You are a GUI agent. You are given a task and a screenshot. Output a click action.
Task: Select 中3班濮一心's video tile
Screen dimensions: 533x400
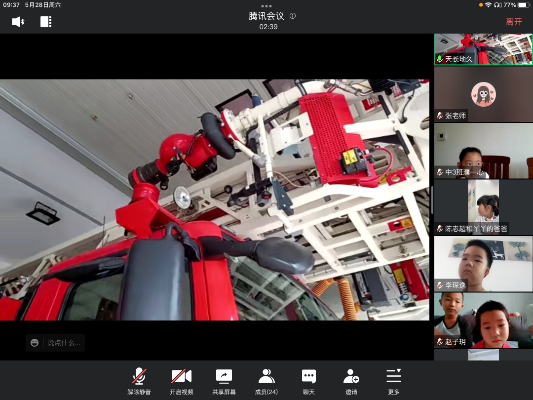click(x=483, y=151)
